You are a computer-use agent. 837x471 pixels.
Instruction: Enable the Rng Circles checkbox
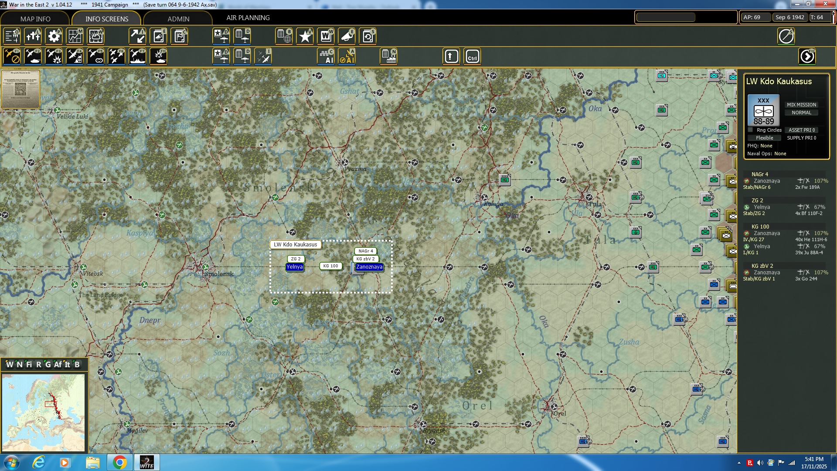coord(750,130)
